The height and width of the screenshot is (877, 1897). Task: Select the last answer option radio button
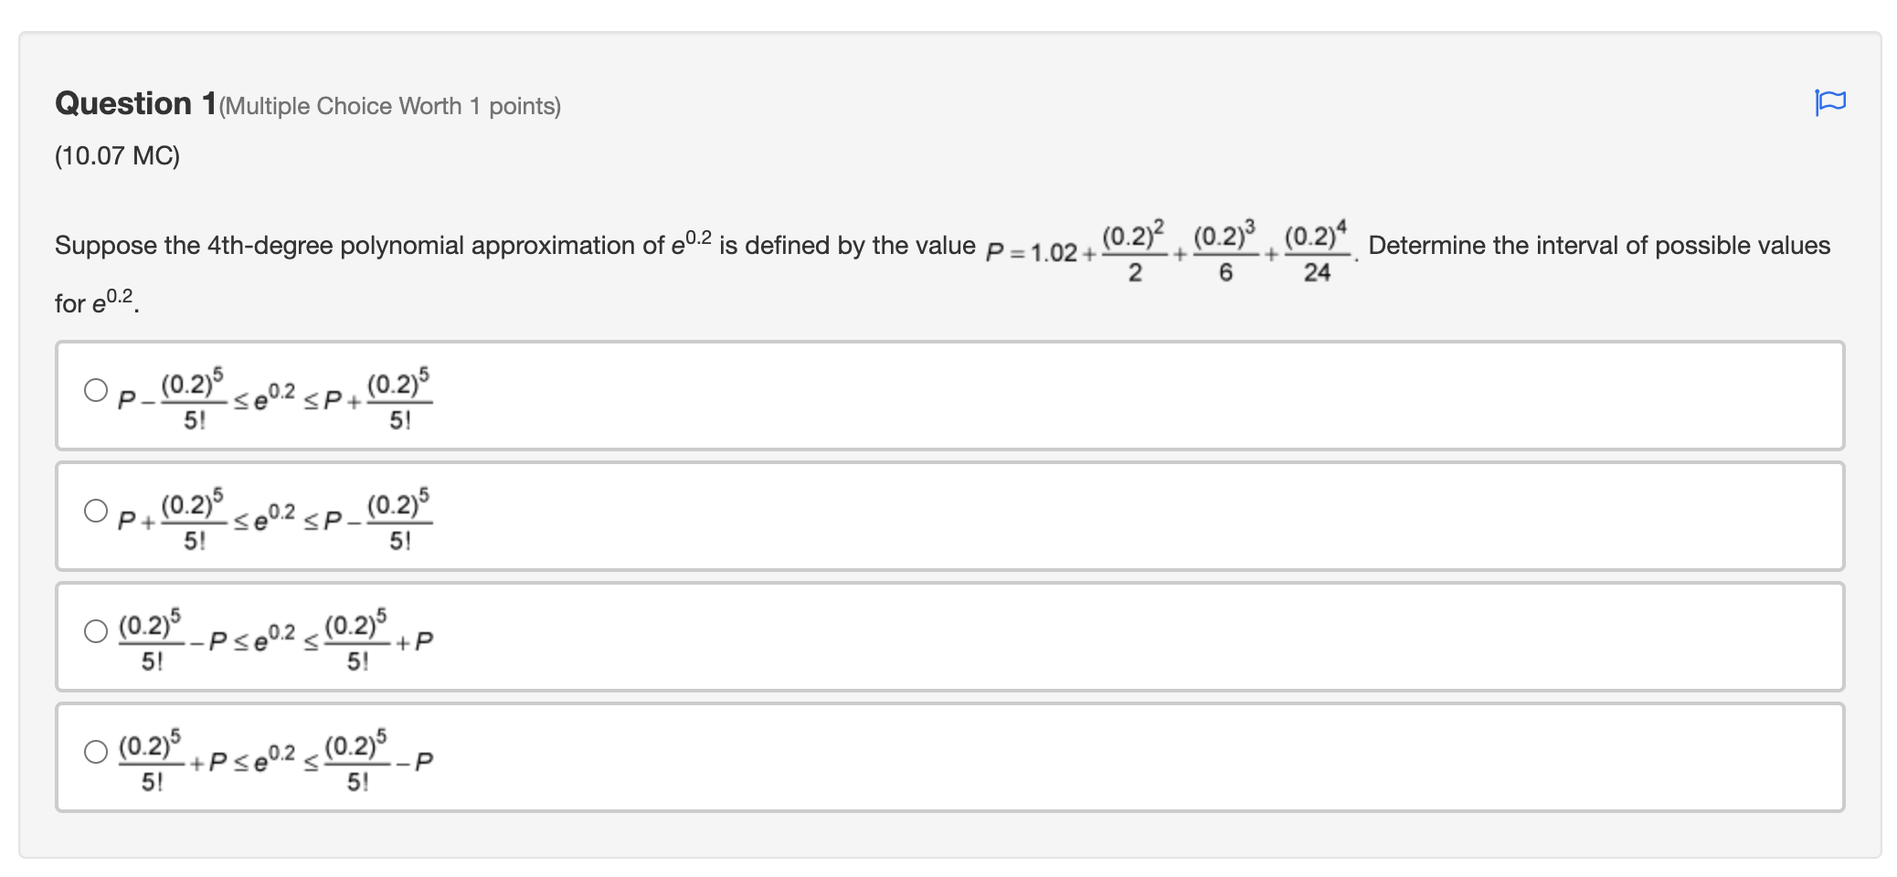click(95, 753)
